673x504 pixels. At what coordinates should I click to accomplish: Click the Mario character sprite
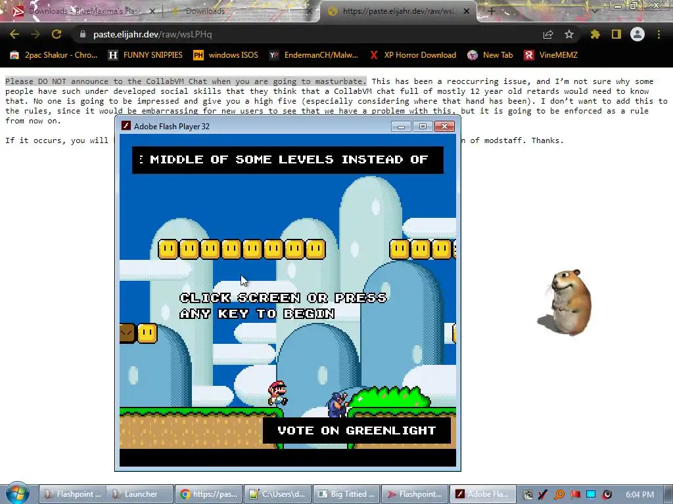pyautogui.click(x=277, y=393)
